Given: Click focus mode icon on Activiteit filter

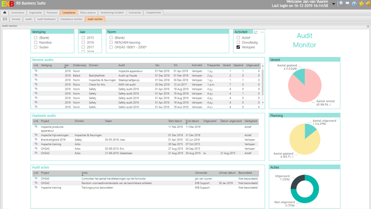Looking at the screenshot, I should [256, 32].
